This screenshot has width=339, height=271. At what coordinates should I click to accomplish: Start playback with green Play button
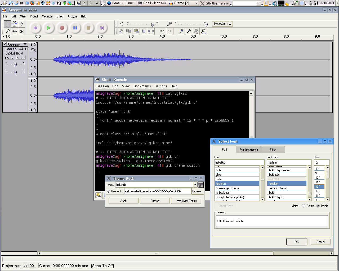click(x=49, y=28)
